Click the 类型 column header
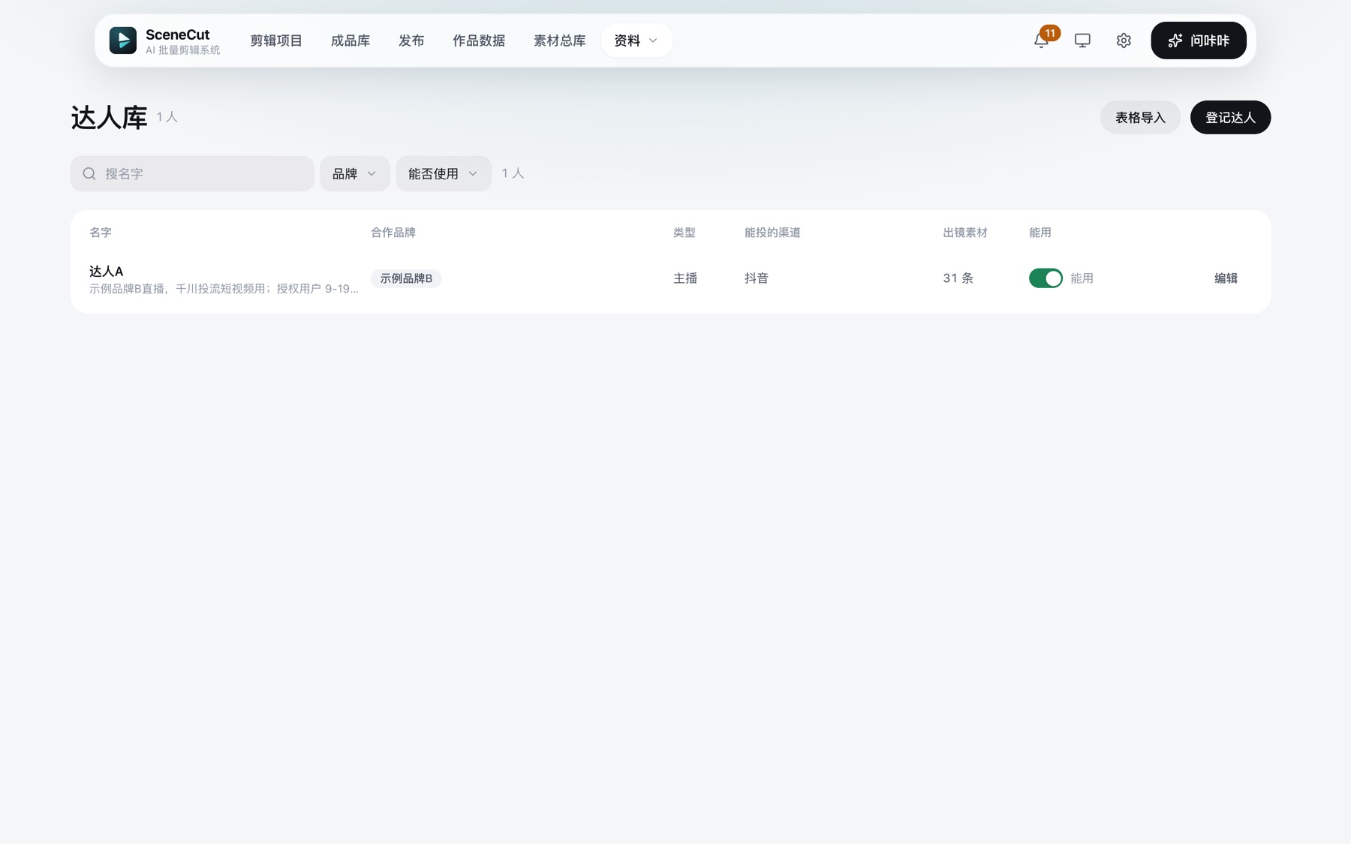The width and height of the screenshot is (1351, 844). pyautogui.click(x=685, y=233)
